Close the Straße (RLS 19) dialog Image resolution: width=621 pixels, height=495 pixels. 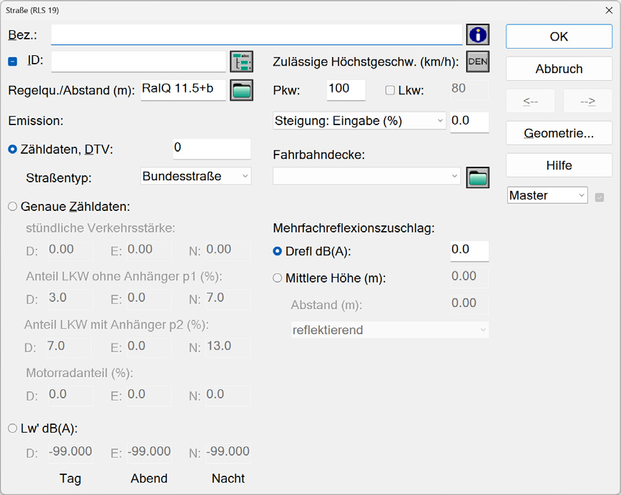(x=609, y=10)
